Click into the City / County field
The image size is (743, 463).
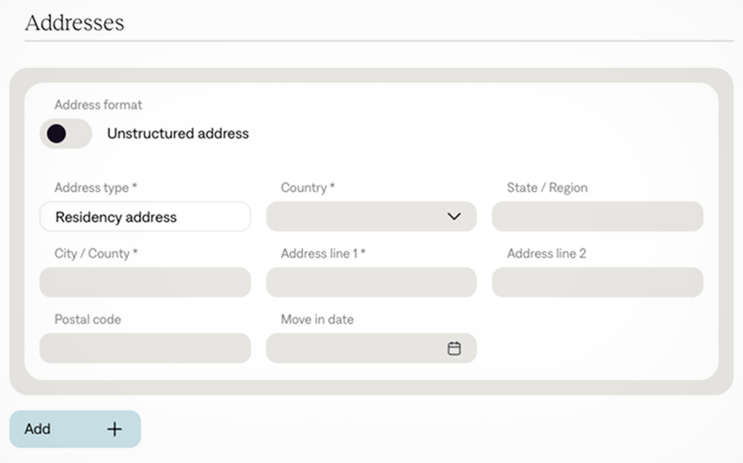145,282
